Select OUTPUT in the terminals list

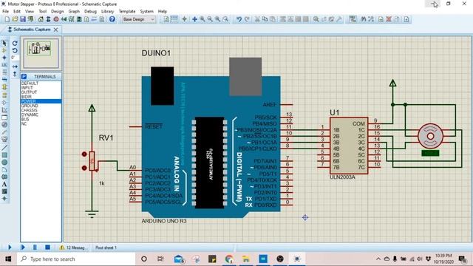tap(41, 92)
